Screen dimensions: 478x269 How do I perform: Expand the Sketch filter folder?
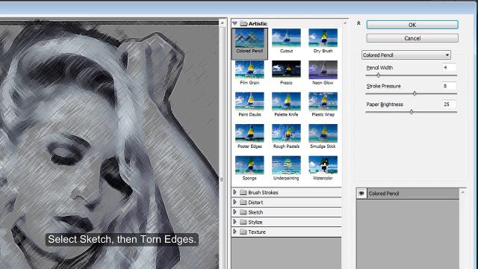pyautogui.click(x=235, y=212)
